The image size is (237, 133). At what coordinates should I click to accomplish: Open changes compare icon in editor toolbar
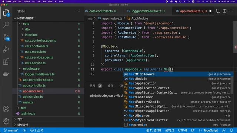[x=218, y=11]
